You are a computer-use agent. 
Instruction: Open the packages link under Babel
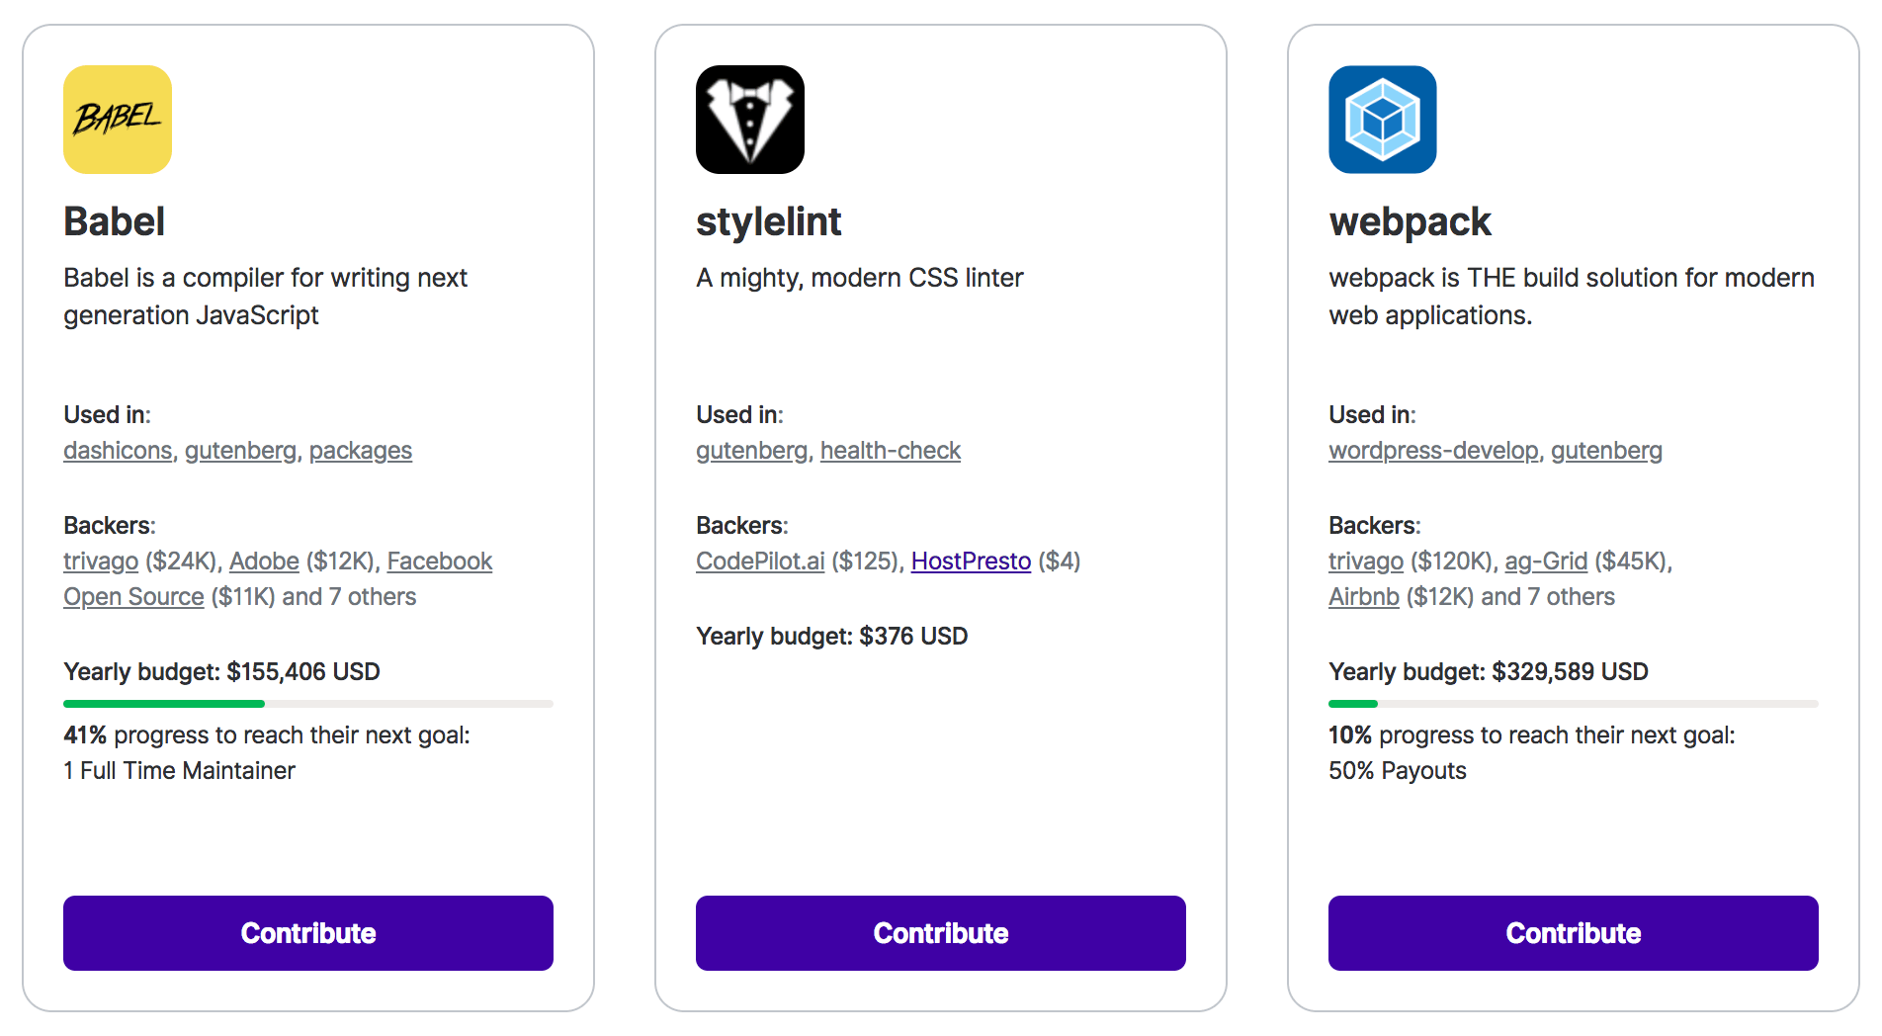click(360, 451)
